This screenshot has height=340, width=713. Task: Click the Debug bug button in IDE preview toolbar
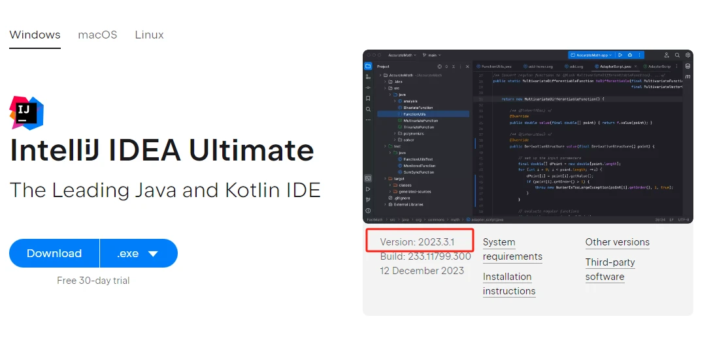tap(630, 55)
